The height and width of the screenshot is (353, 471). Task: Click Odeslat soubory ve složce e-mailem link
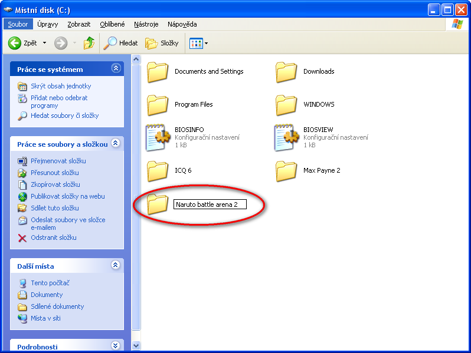[x=68, y=224]
